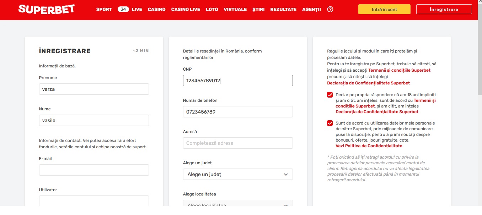Go to the LIVE section
Image resolution: width=482 pixels, height=215 pixels.
tap(137, 10)
